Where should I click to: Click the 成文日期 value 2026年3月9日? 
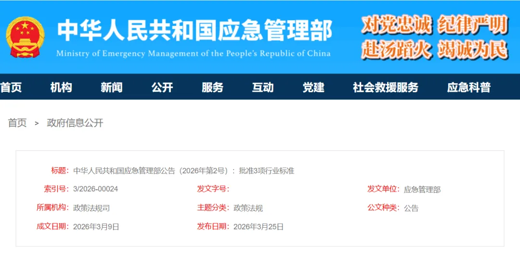96,227
